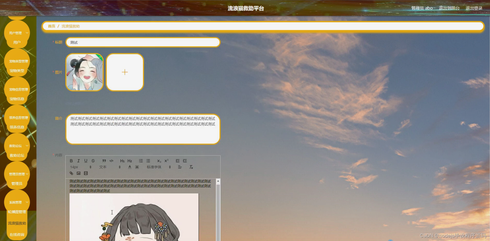Click the 管理员 abo account label
The height and width of the screenshot is (241, 490).
coord(422,8)
